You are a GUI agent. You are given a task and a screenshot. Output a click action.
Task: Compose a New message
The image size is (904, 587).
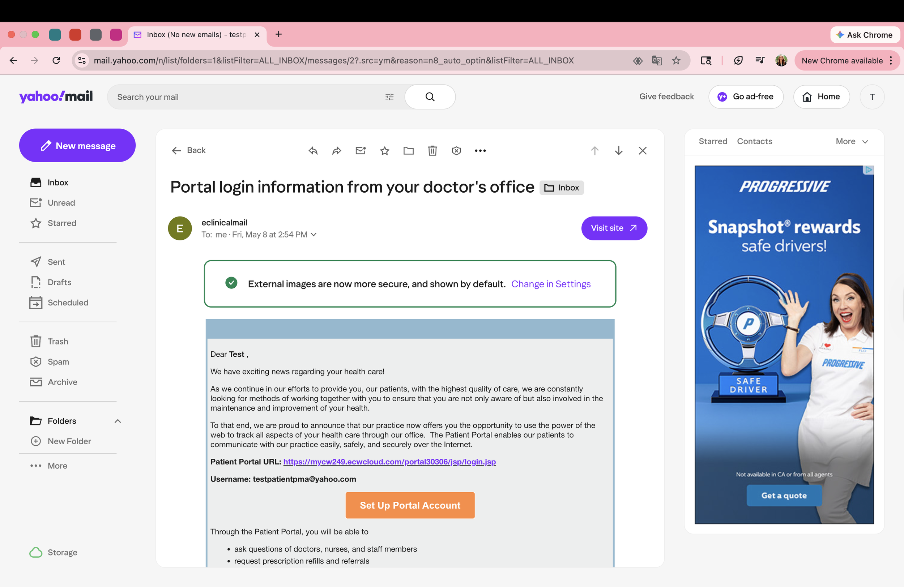point(77,145)
